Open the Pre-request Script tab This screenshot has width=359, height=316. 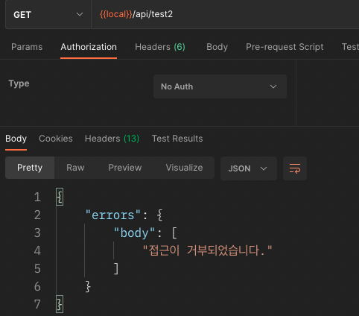(285, 47)
